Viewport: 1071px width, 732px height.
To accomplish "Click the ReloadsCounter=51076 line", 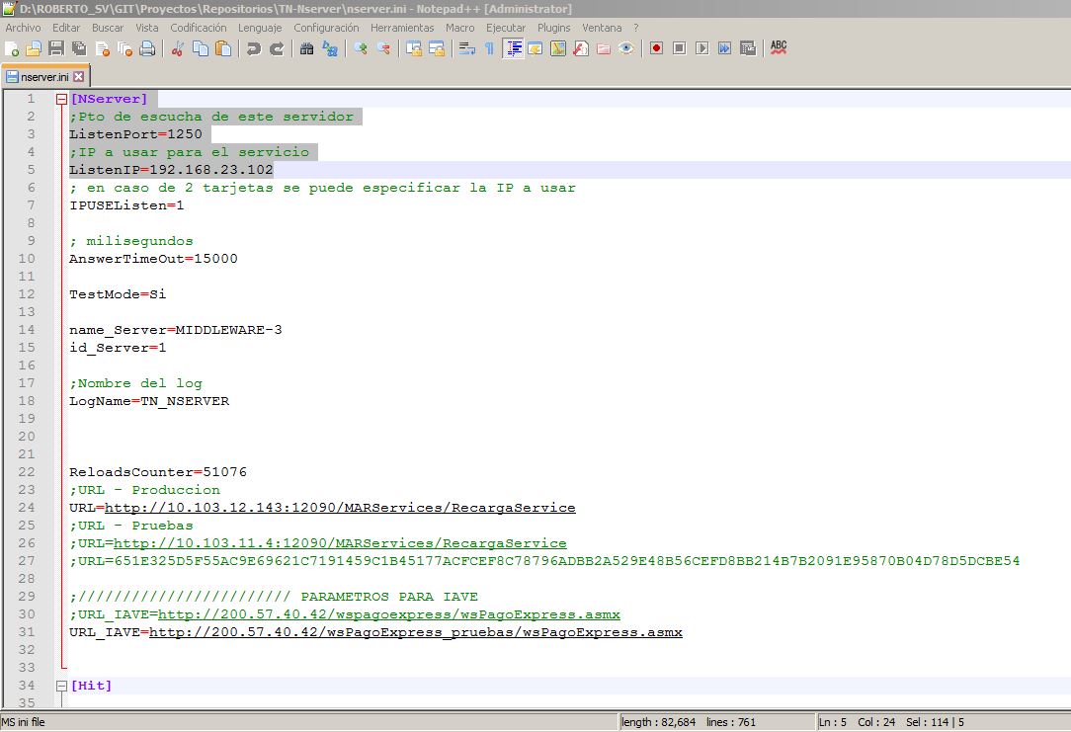I will tap(158, 472).
